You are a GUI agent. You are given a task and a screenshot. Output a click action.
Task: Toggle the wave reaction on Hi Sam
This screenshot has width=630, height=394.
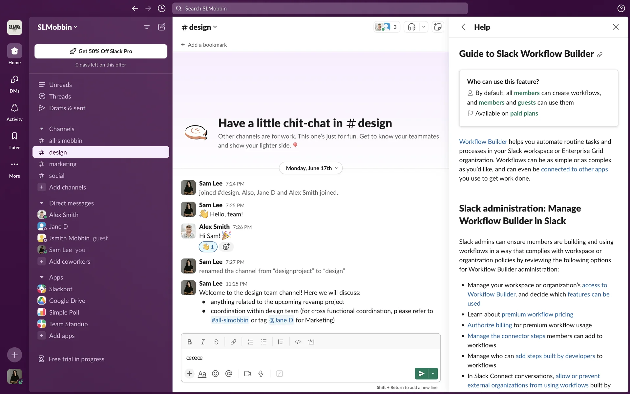coord(208,247)
